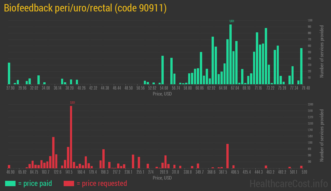Click the 'Price, USD' axis title on top chart
331x191 pixels.
[162, 94]
